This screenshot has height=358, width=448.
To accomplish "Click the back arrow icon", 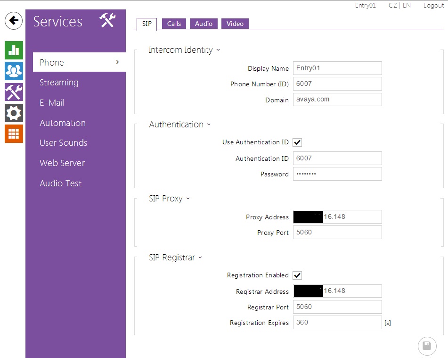I will 14,21.
